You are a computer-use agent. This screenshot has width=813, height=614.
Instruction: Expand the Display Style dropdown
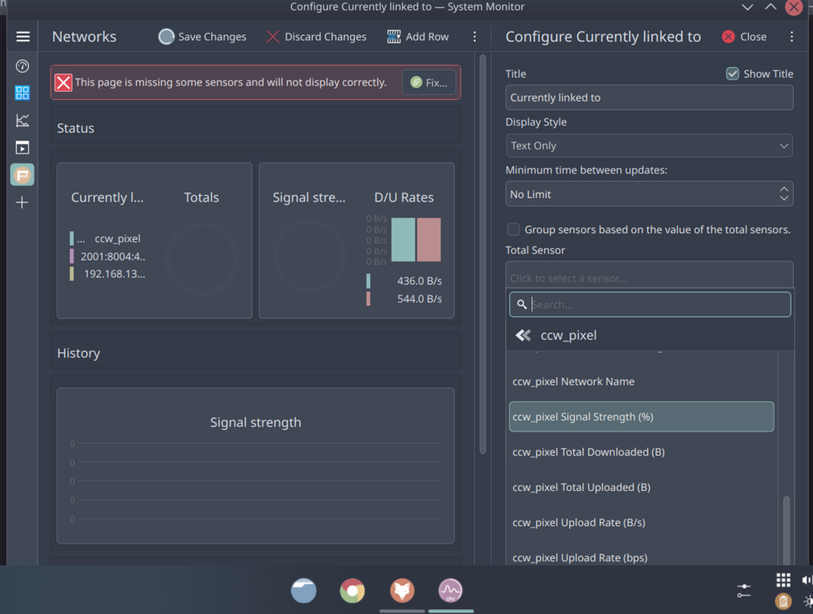(649, 146)
